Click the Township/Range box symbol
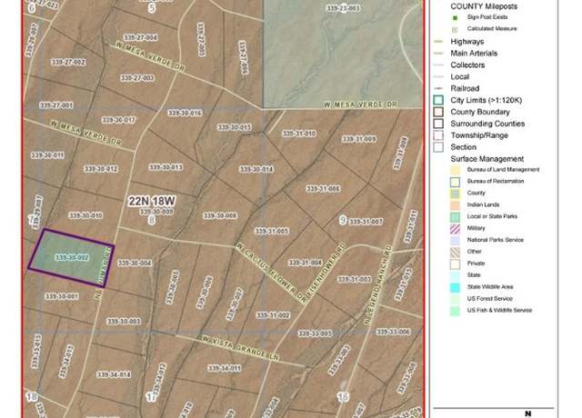 (x=438, y=135)
